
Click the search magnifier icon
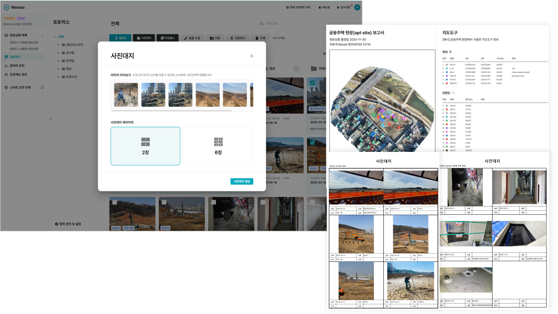(x=262, y=24)
